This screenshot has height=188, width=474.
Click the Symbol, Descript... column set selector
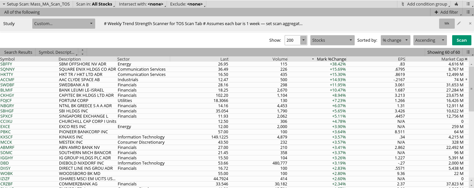pos(57,52)
